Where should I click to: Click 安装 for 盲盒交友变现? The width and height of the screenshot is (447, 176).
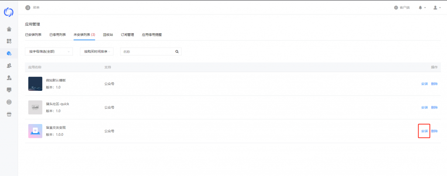pos(424,131)
